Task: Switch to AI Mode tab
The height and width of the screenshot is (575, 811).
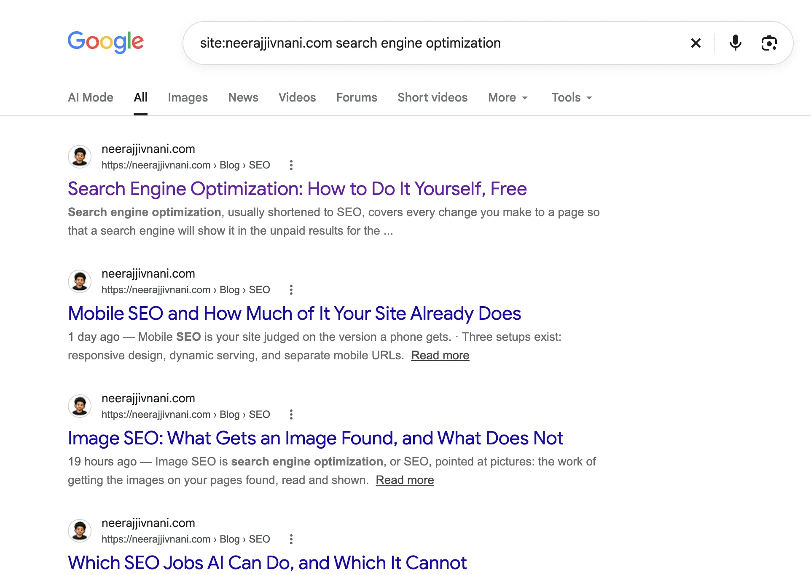Action: click(x=91, y=98)
